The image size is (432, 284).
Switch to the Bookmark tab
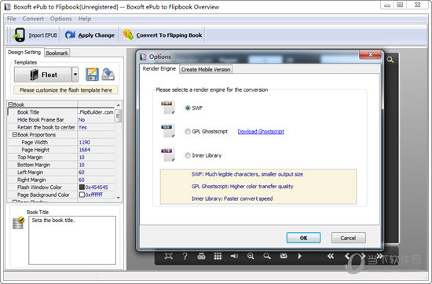coord(57,53)
